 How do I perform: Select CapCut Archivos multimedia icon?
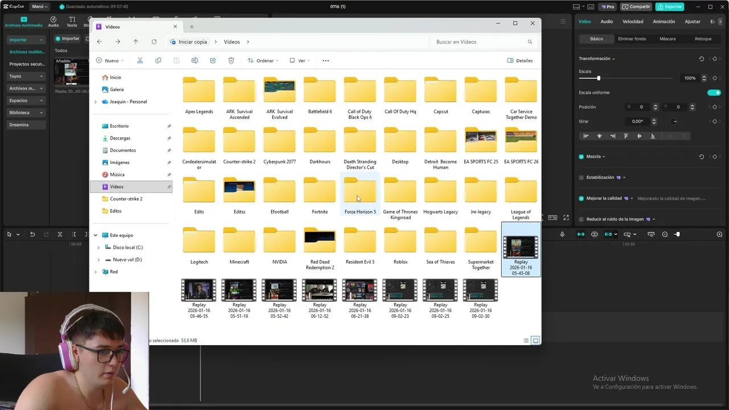24,22
